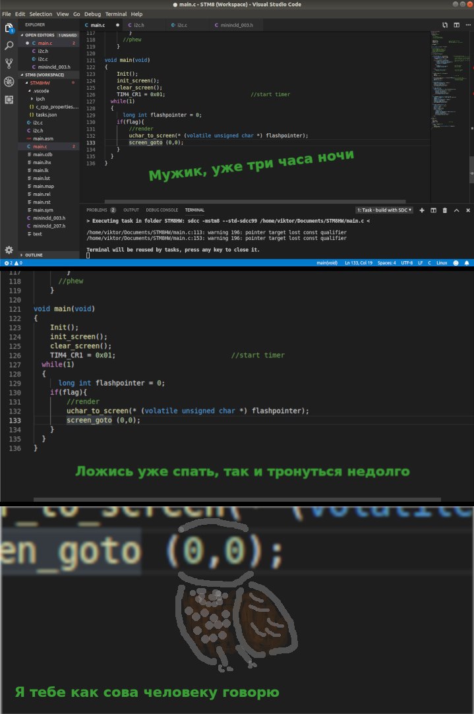This screenshot has width=474, height=714.
Task: Change line ending via LF entry
Action: [x=420, y=263]
